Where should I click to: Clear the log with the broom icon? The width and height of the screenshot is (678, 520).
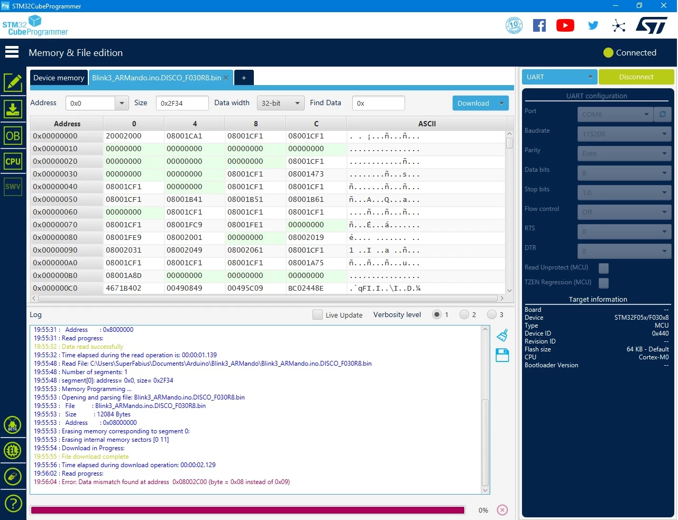(x=502, y=335)
